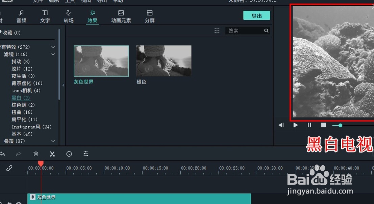Collapse the 叠覆 (87) category
Screen dimensions: 374x204
pyautogui.click(x=53, y=141)
